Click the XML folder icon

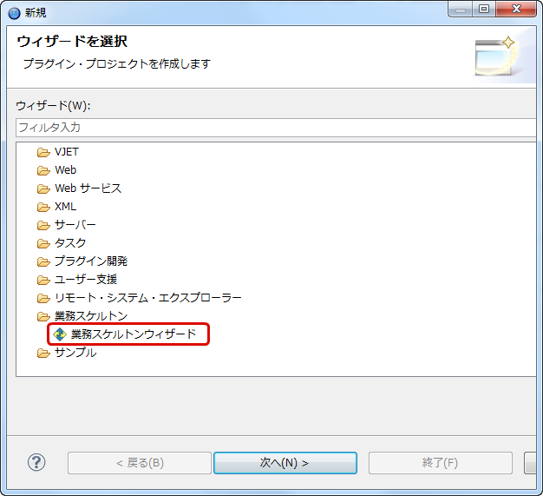click(43, 207)
